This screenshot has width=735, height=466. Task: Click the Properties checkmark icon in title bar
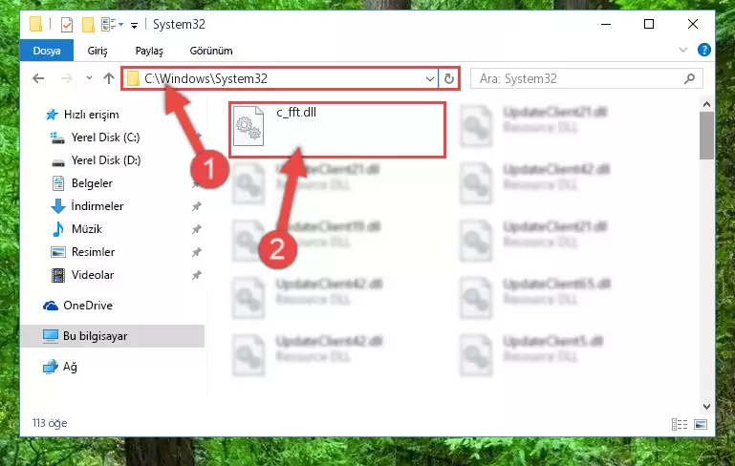[x=67, y=25]
